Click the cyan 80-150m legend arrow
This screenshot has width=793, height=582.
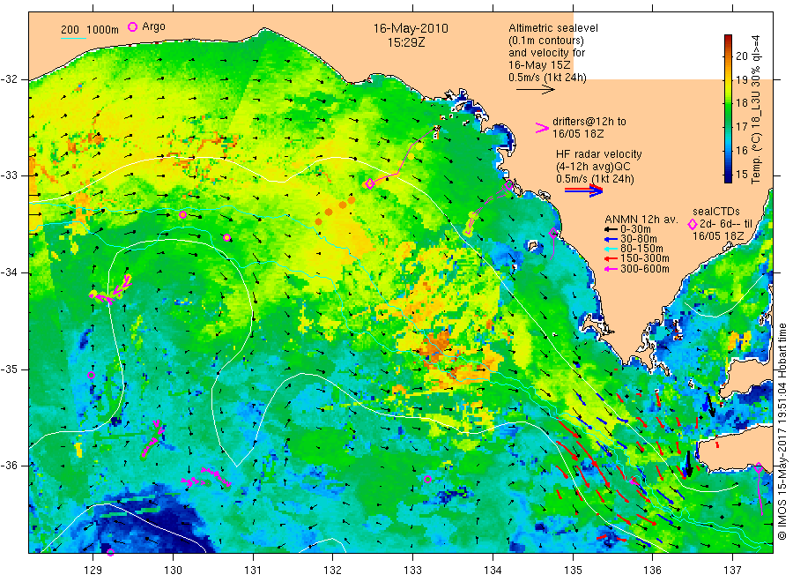[x=611, y=249]
